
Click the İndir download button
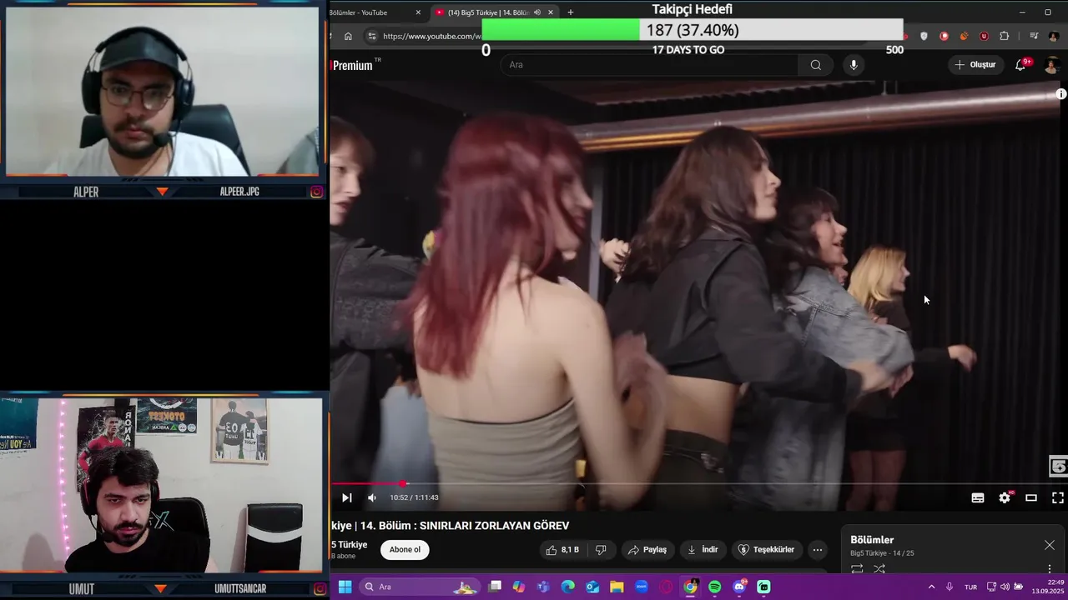point(703,550)
